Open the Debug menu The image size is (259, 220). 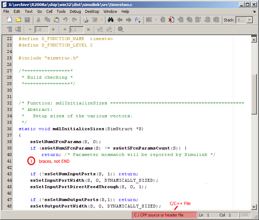(75, 11)
